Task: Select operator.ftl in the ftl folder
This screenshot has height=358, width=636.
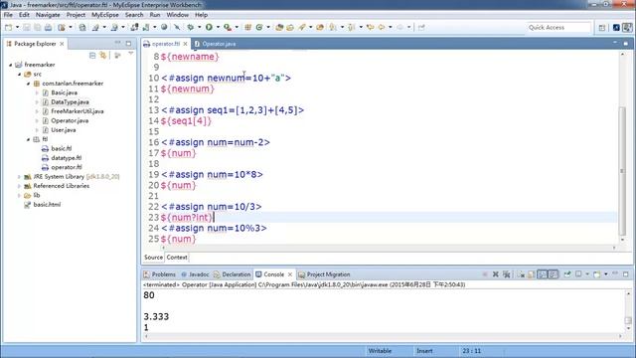Action: (67, 167)
